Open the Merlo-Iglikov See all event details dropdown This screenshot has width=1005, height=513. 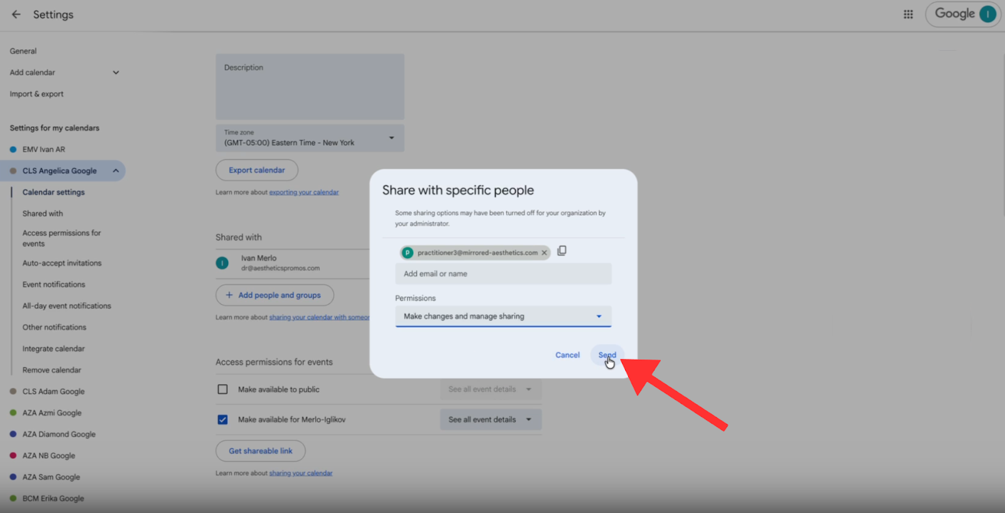(491, 419)
